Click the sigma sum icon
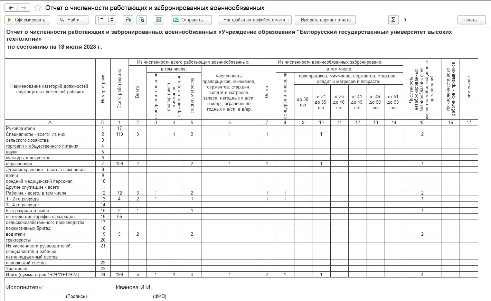The image size is (491, 301). coord(393,20)
